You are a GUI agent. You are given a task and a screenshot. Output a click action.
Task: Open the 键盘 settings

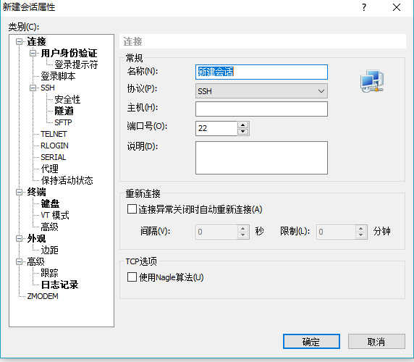point(50,204)
